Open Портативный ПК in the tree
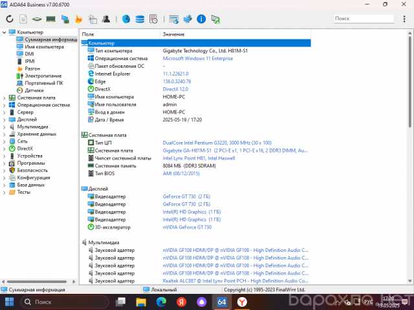 coord(44,83)
